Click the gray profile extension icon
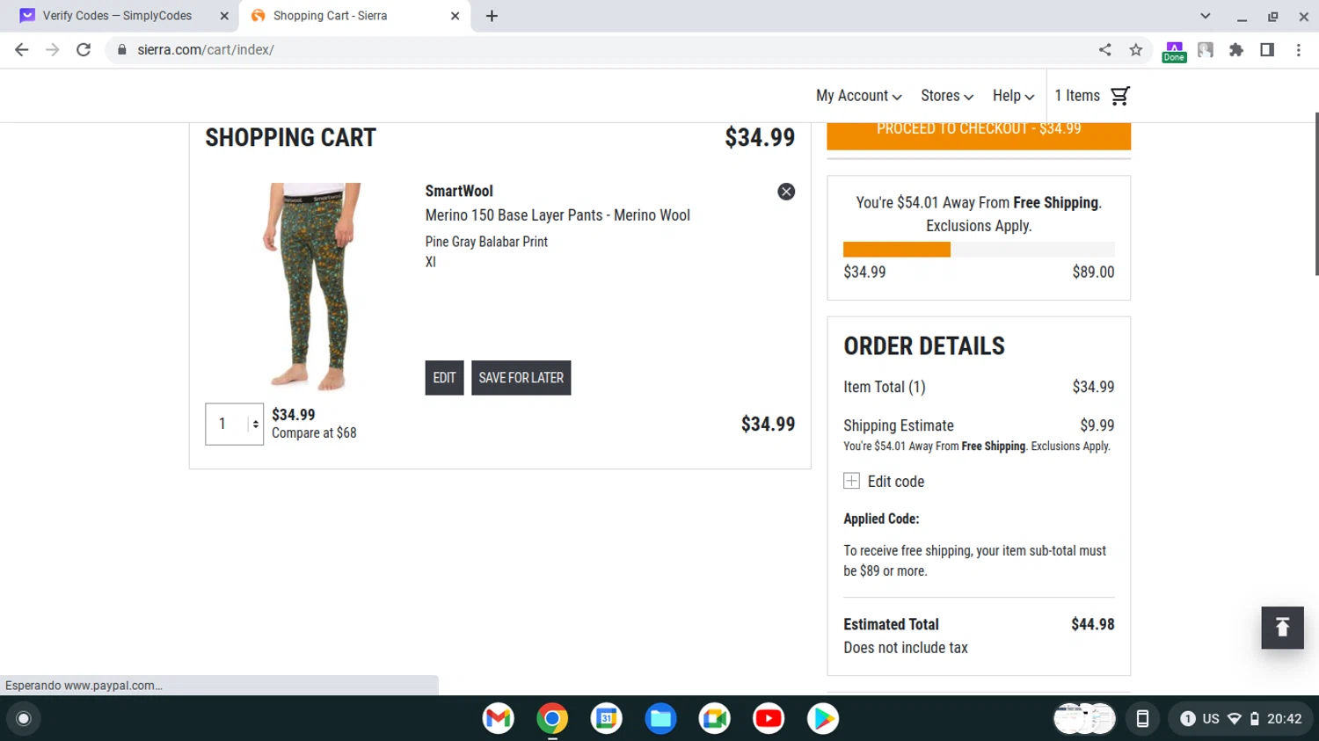This screenshot has height=741, width=1319. [1206, 50]
